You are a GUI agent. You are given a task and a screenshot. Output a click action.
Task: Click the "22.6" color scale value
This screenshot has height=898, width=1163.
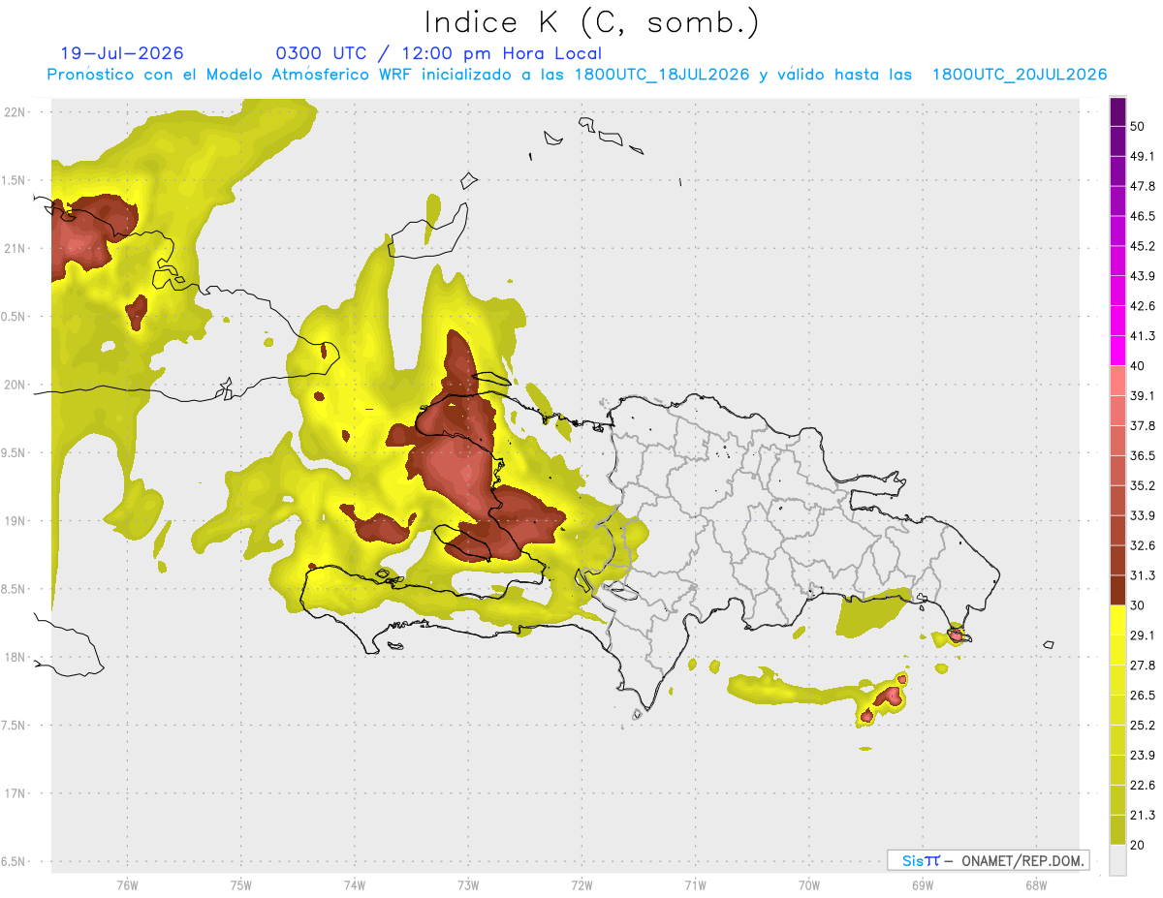1143,785
